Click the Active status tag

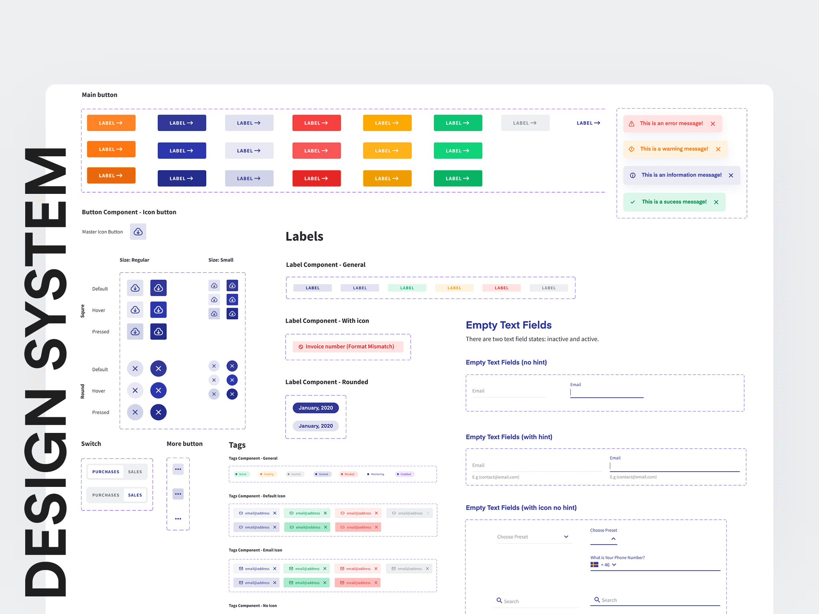coord(242,474)
